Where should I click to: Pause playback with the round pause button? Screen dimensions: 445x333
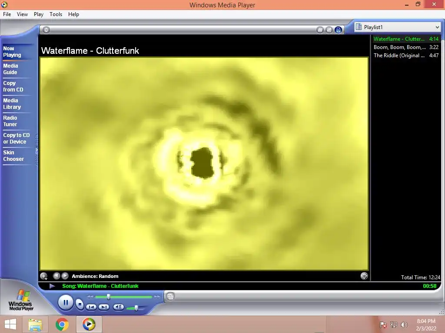66,303
